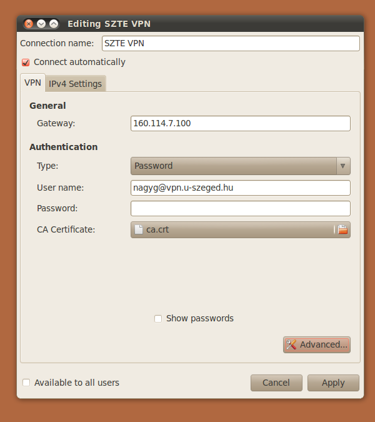The width and height of the screenshot is (375, 422).
Task: Click the User name: label
Action: (60, 188)
